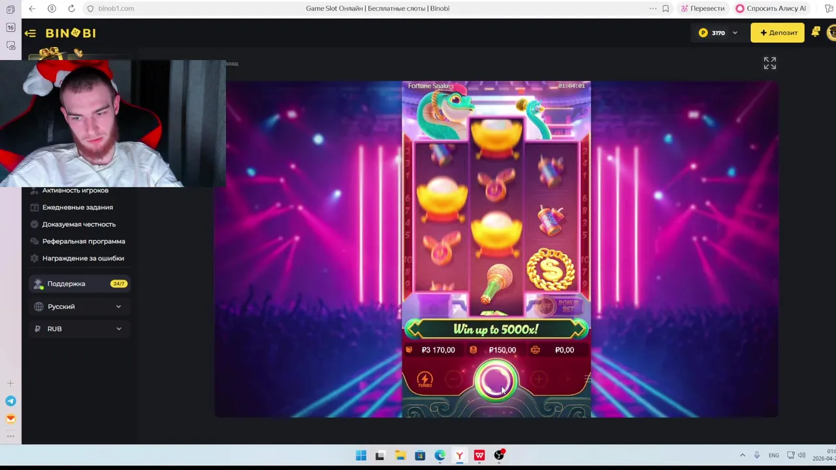Collapse the Binobi sidebar menu arrow
The width and height of the screenshot is (836, 470).
pos(30,33)
